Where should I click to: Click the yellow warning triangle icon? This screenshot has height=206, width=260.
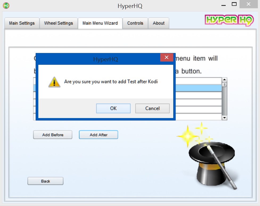pos(54,82)
